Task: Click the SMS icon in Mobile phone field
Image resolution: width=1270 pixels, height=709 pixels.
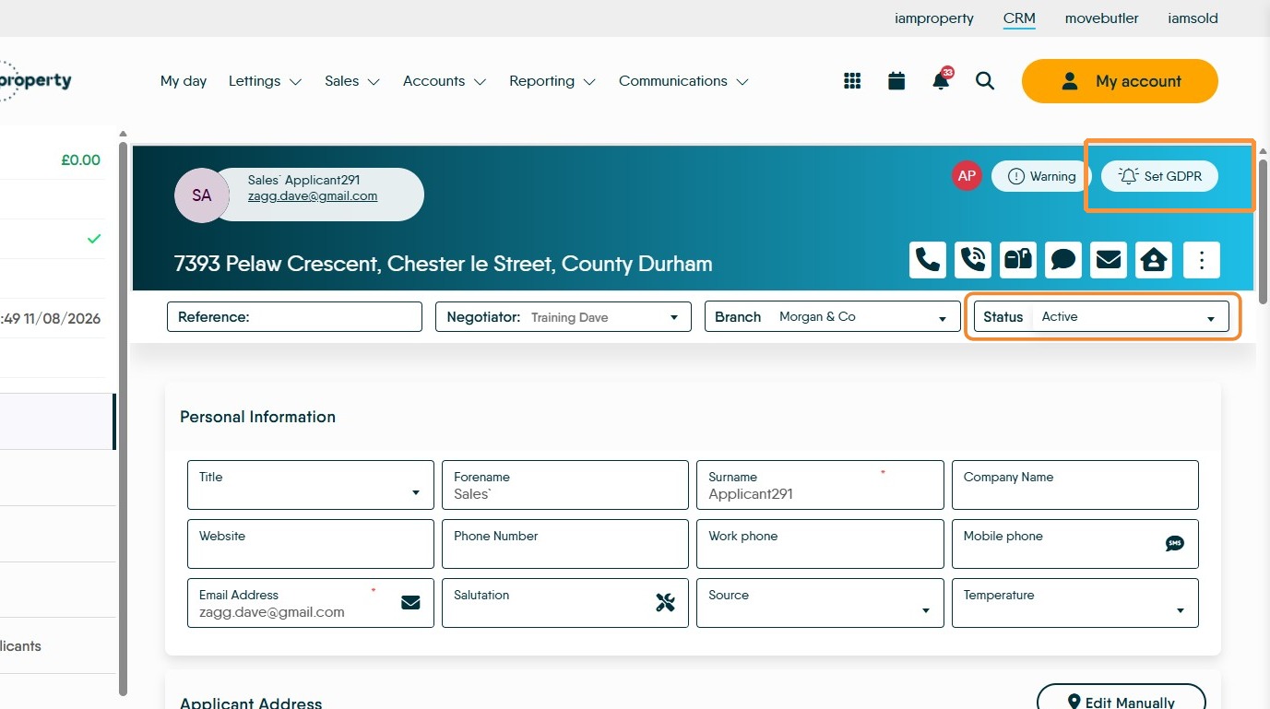Action: point(1174,544)
